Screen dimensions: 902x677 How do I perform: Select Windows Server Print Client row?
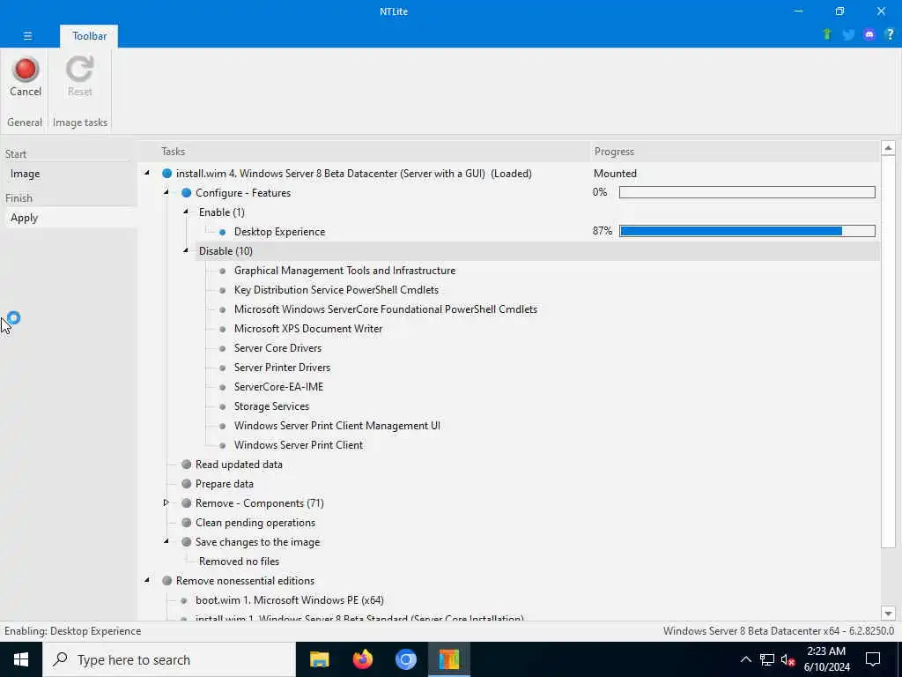(x=299, y=445)
